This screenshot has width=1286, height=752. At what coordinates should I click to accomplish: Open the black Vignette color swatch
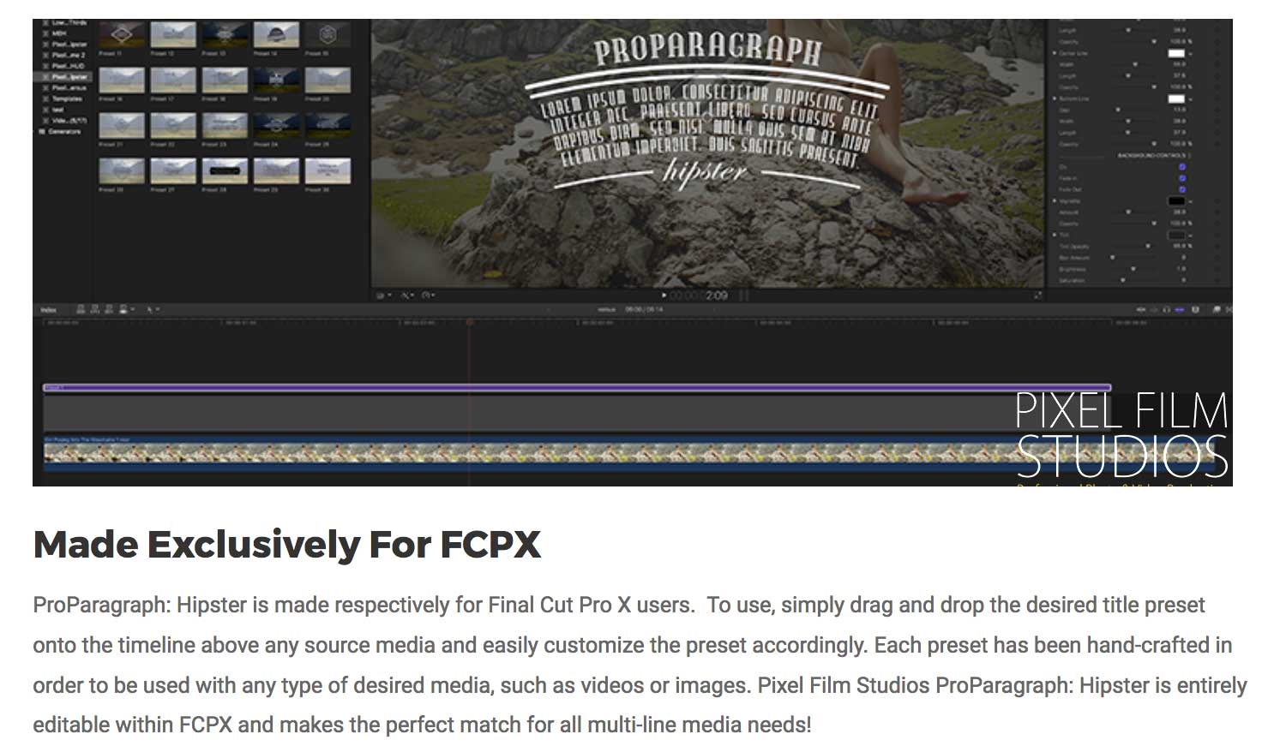pos(1176,201)
